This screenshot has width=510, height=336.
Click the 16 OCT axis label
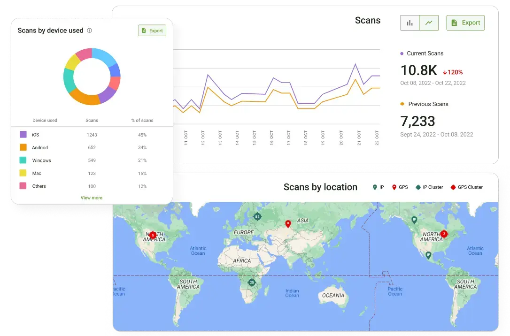click(271, 138)
